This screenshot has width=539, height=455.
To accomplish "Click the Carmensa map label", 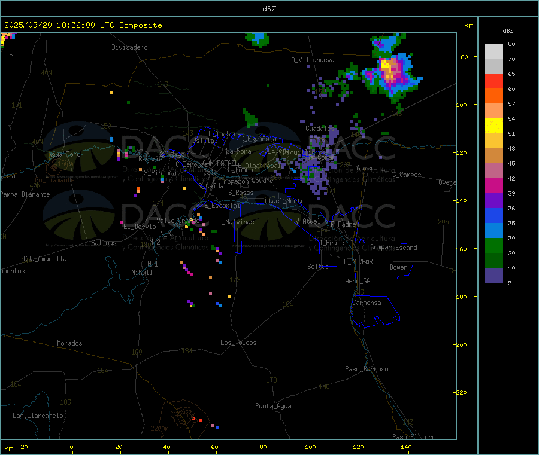I will pos(367,303).
